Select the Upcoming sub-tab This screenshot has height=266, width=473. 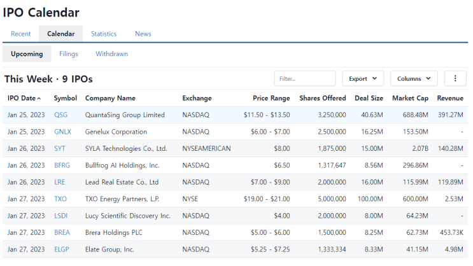click(x=27, y=53)
